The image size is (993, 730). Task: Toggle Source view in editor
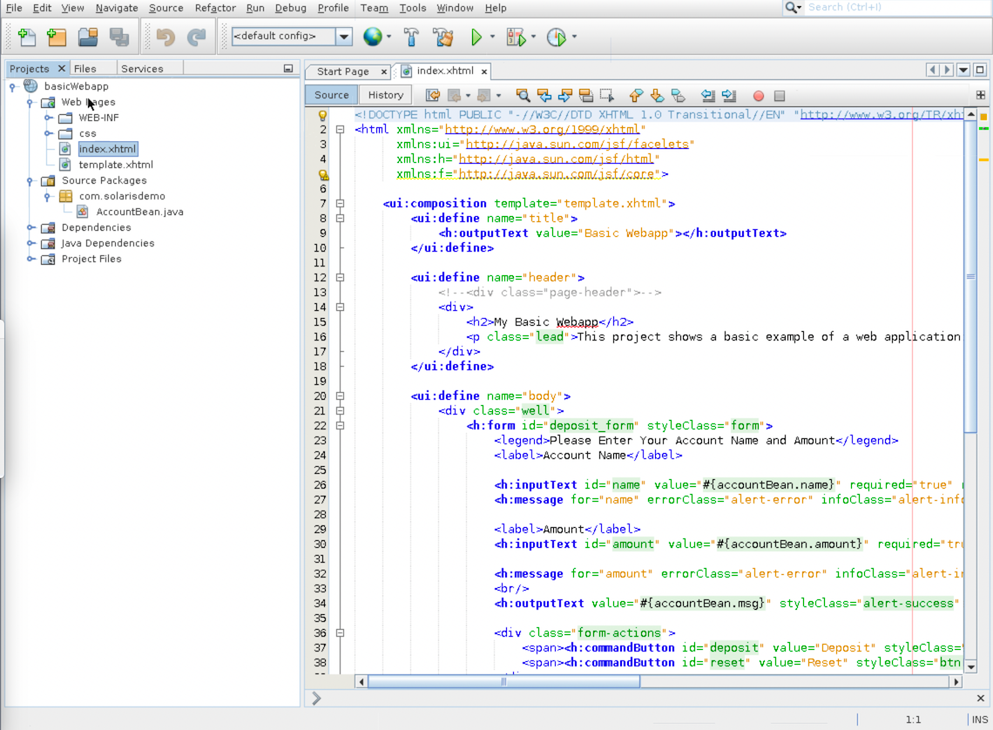click(x=331, y=95)
